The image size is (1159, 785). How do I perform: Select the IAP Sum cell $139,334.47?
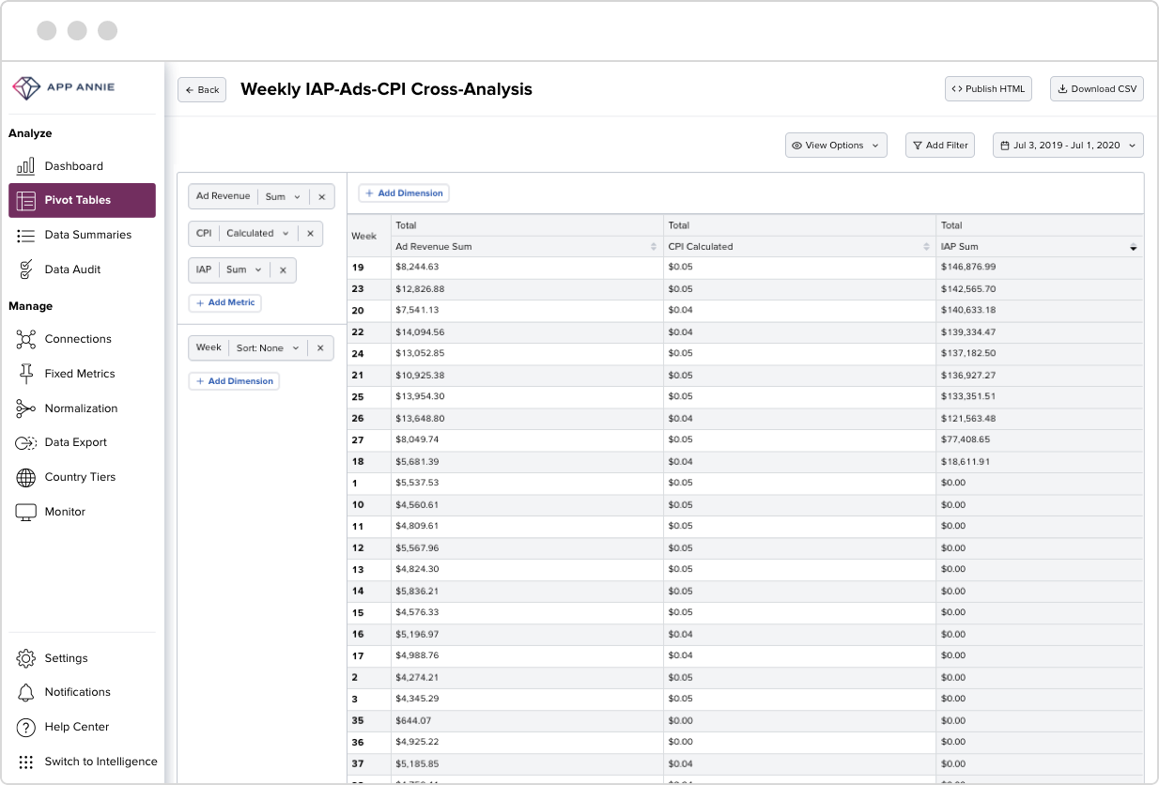(1040, 332)
